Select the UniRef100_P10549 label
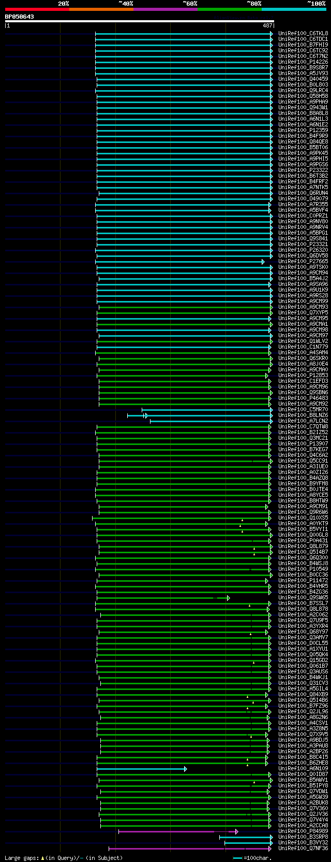The image size is (331, 862). [303, 569]
